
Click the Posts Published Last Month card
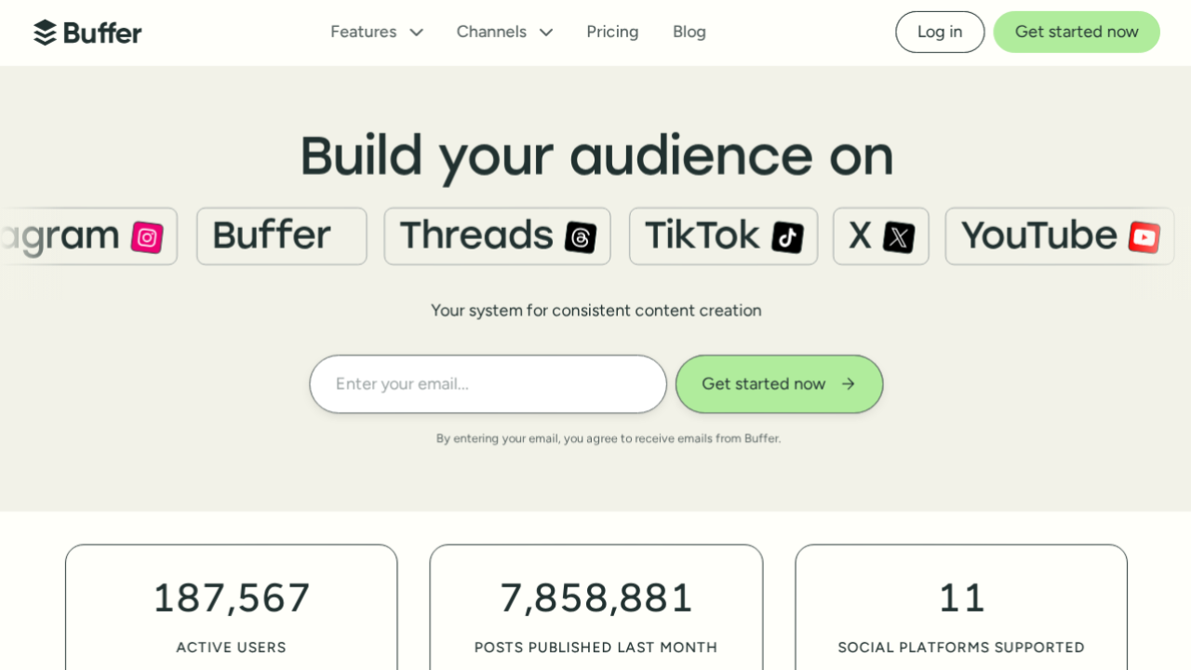click(596, 607)
